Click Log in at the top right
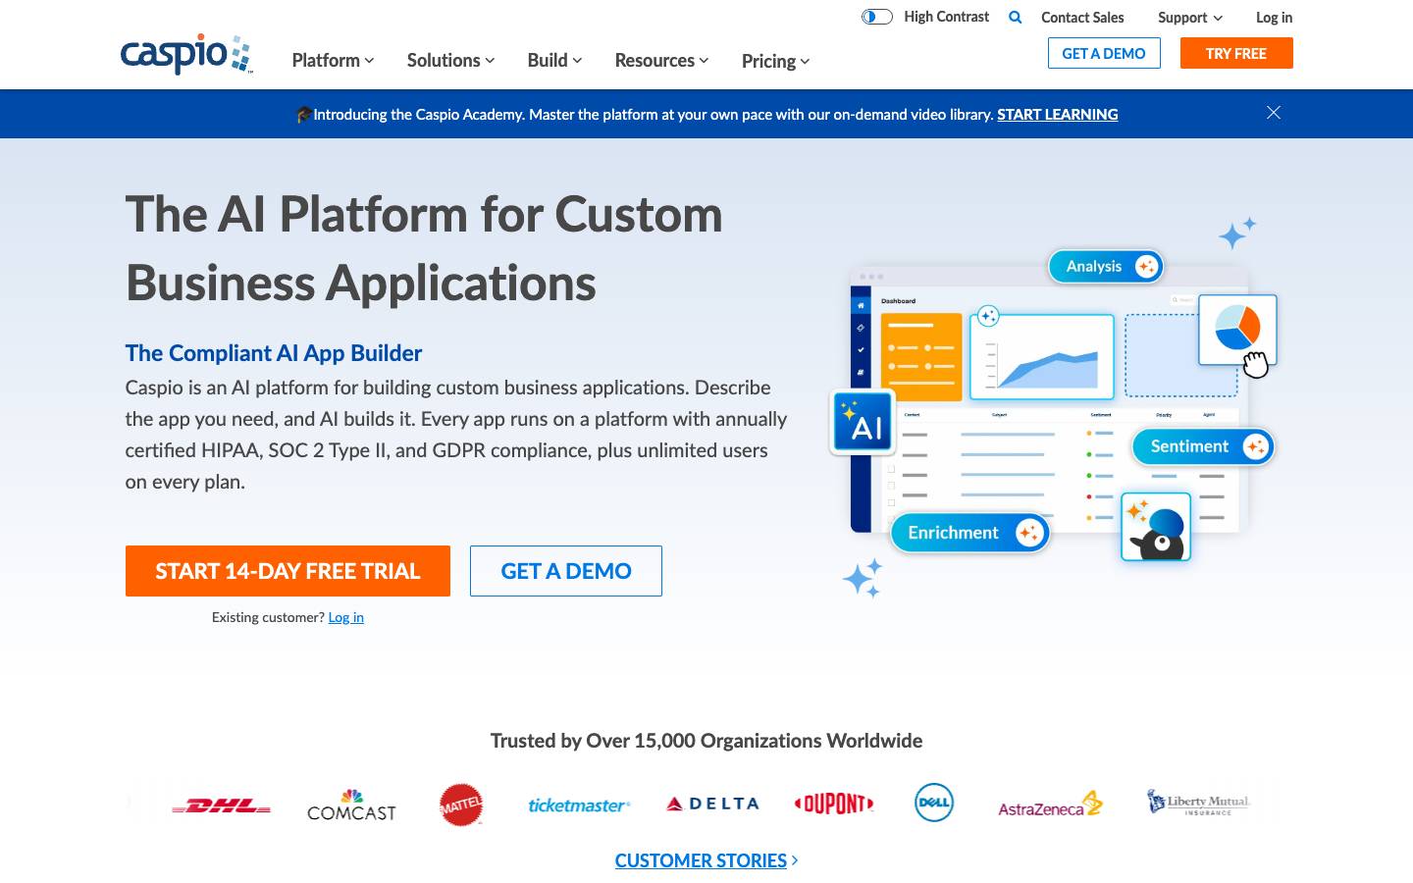 tap(1274, 17)
